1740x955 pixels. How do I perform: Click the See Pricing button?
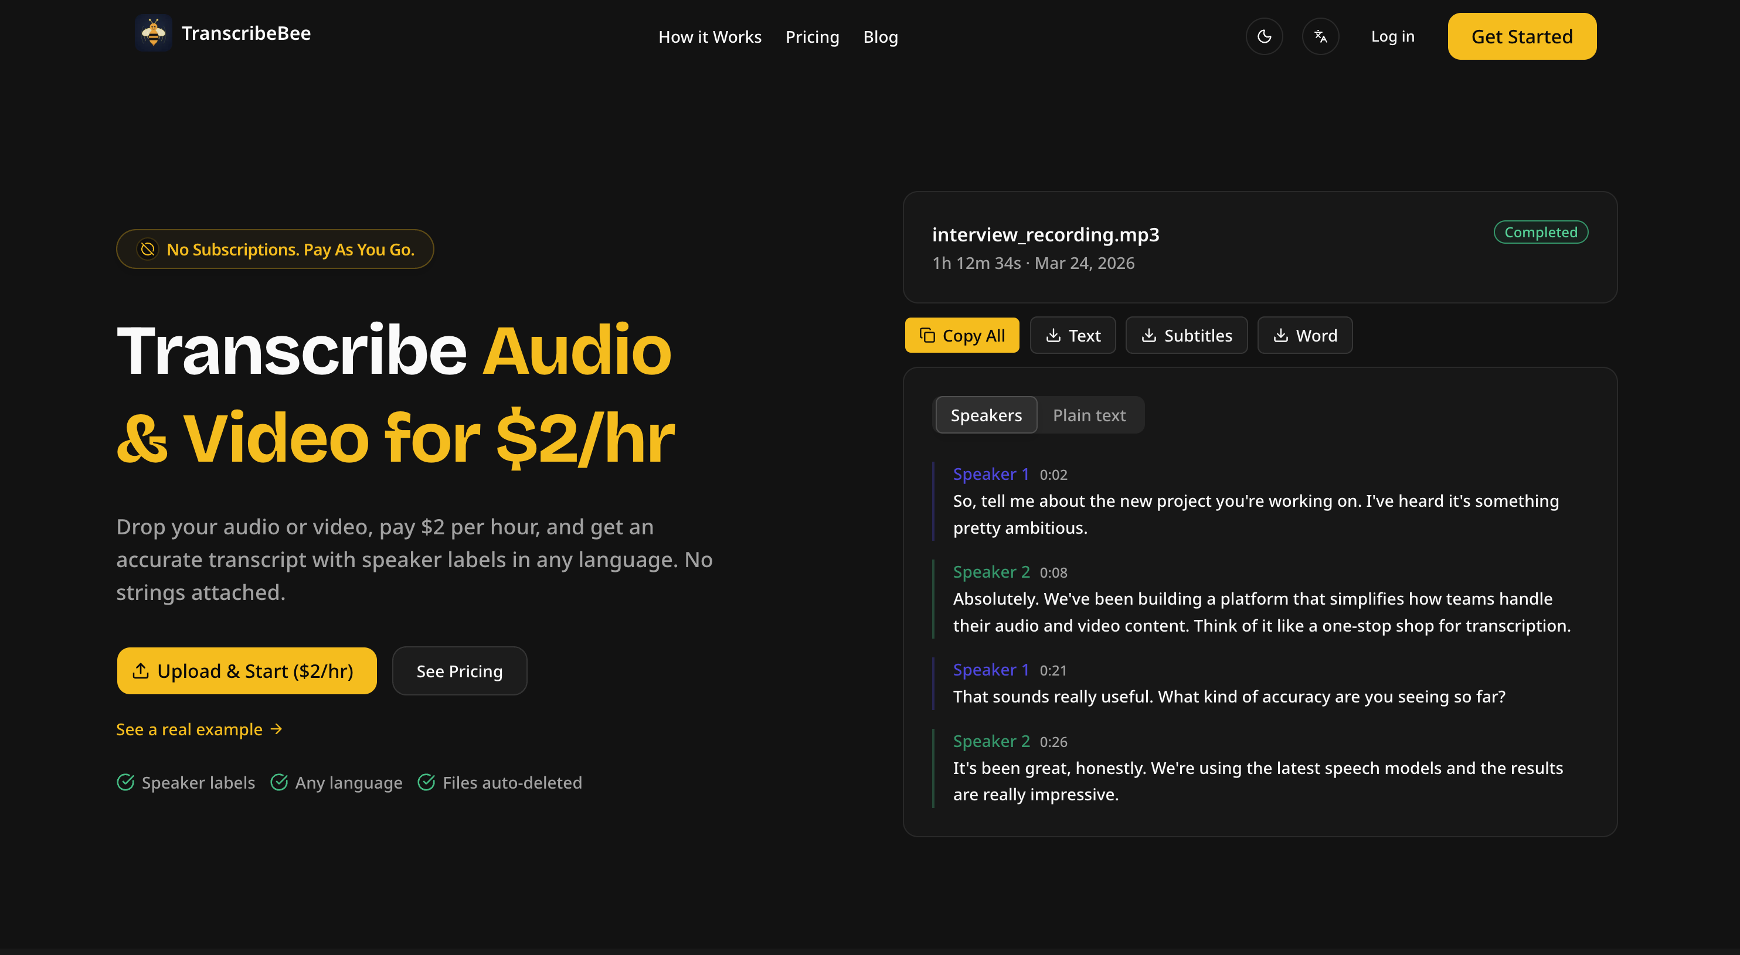point(459,671)
